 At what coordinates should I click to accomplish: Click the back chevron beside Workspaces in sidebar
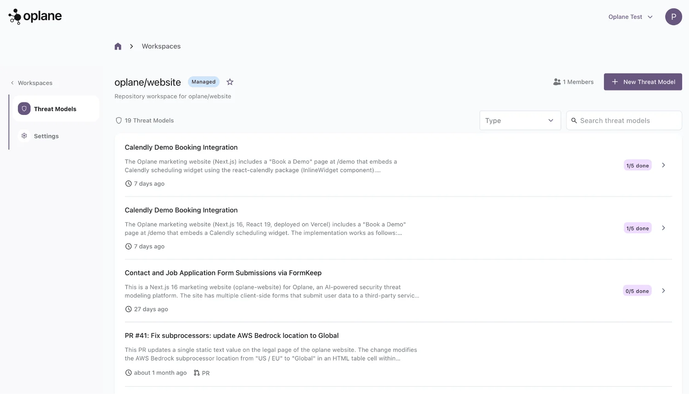[12, 83]
